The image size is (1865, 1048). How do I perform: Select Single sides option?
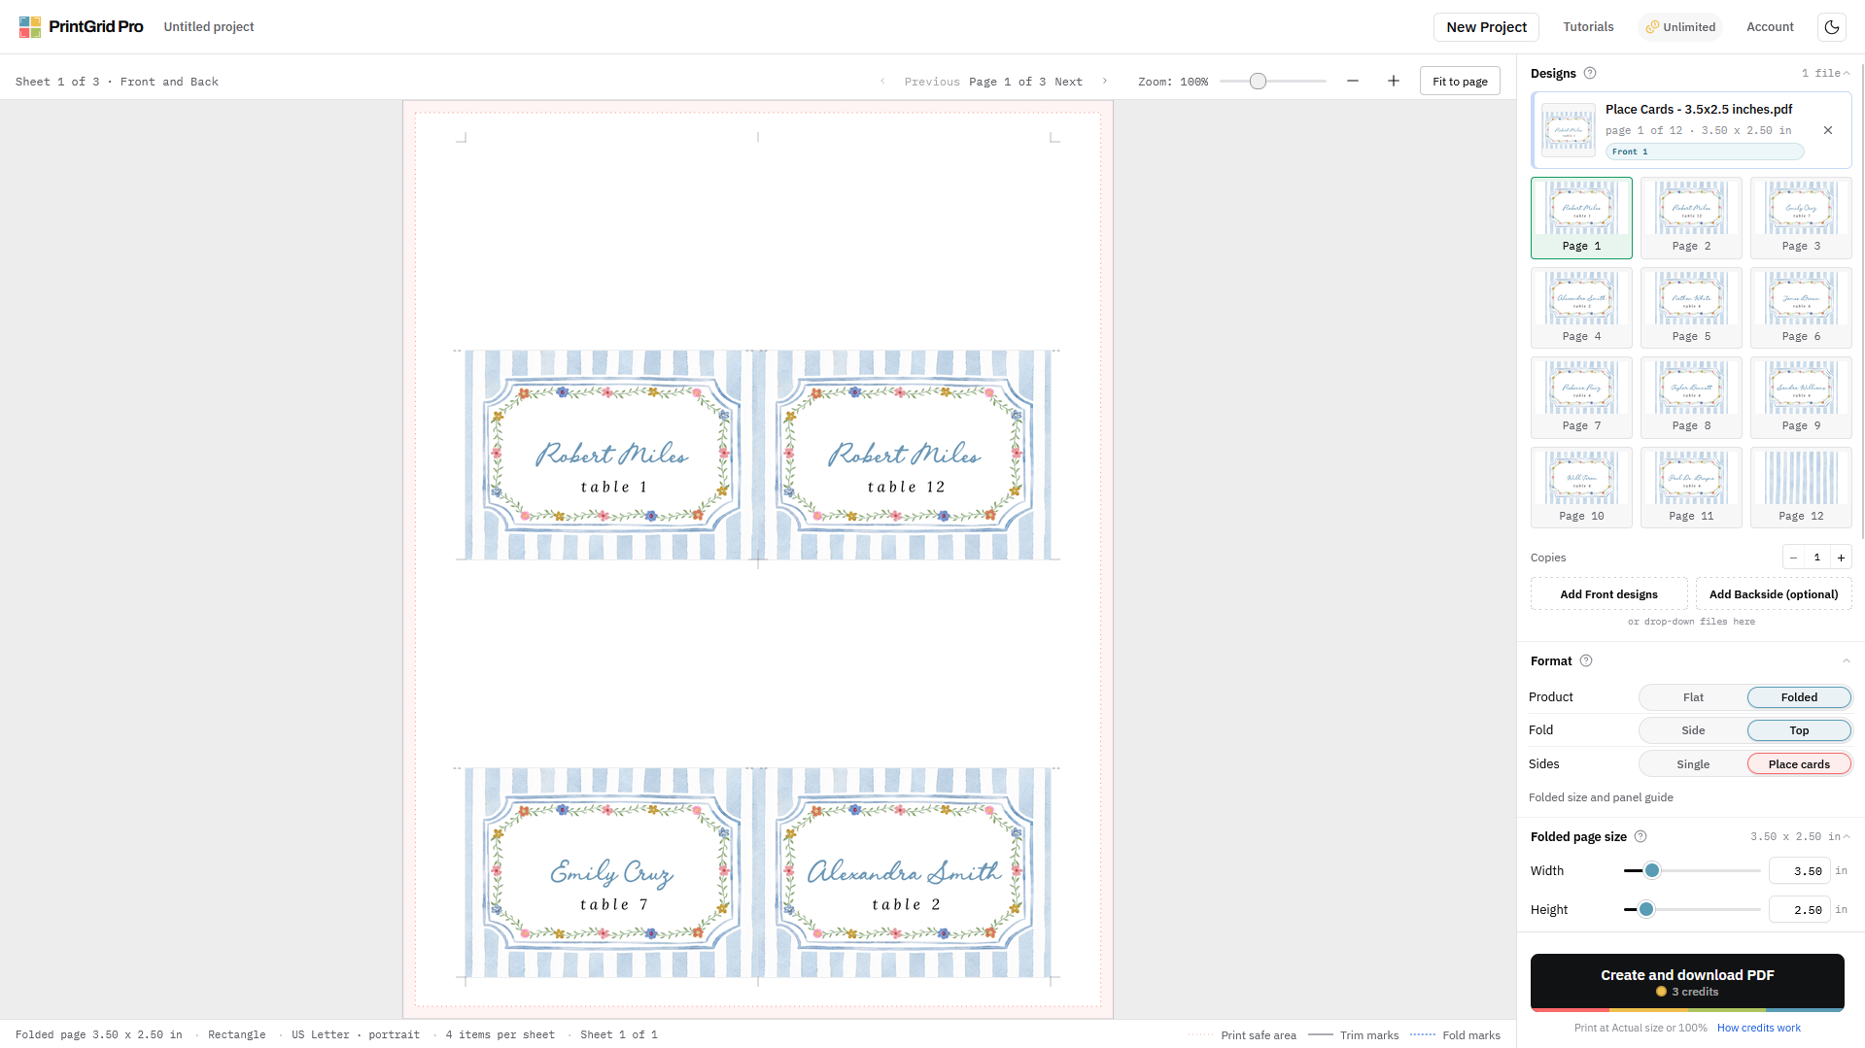(1693, 764)
